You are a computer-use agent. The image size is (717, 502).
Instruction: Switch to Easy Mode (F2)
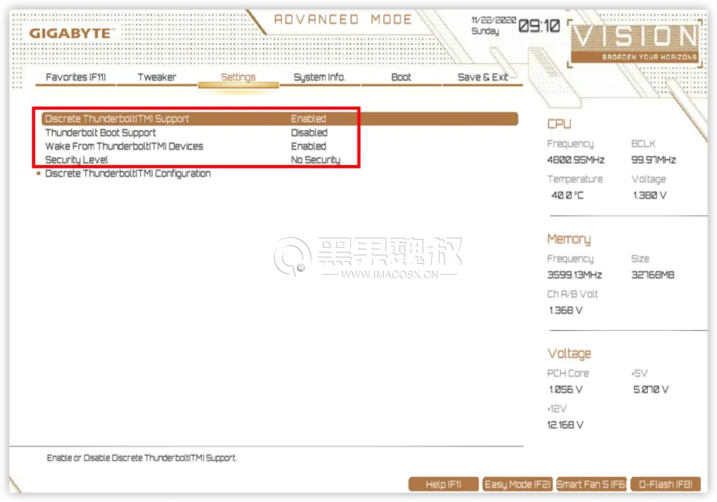[518, 484]
